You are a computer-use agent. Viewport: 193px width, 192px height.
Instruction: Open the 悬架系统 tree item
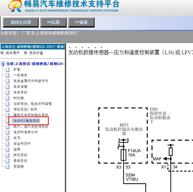[20, 161]
